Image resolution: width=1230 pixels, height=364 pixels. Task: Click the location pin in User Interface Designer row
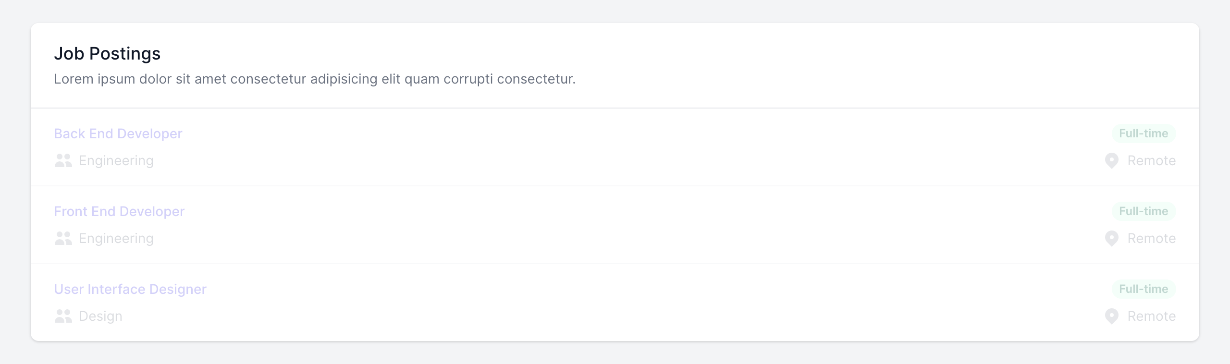pyautogui.click(x=1111, y=316)
